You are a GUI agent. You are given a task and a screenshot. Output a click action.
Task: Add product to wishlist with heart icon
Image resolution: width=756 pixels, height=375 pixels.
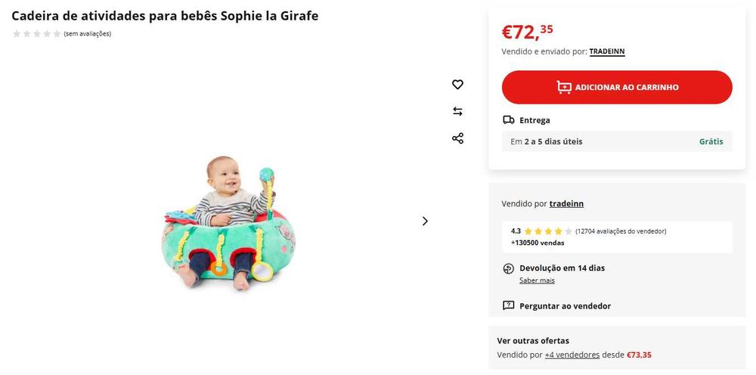point(457,85)
